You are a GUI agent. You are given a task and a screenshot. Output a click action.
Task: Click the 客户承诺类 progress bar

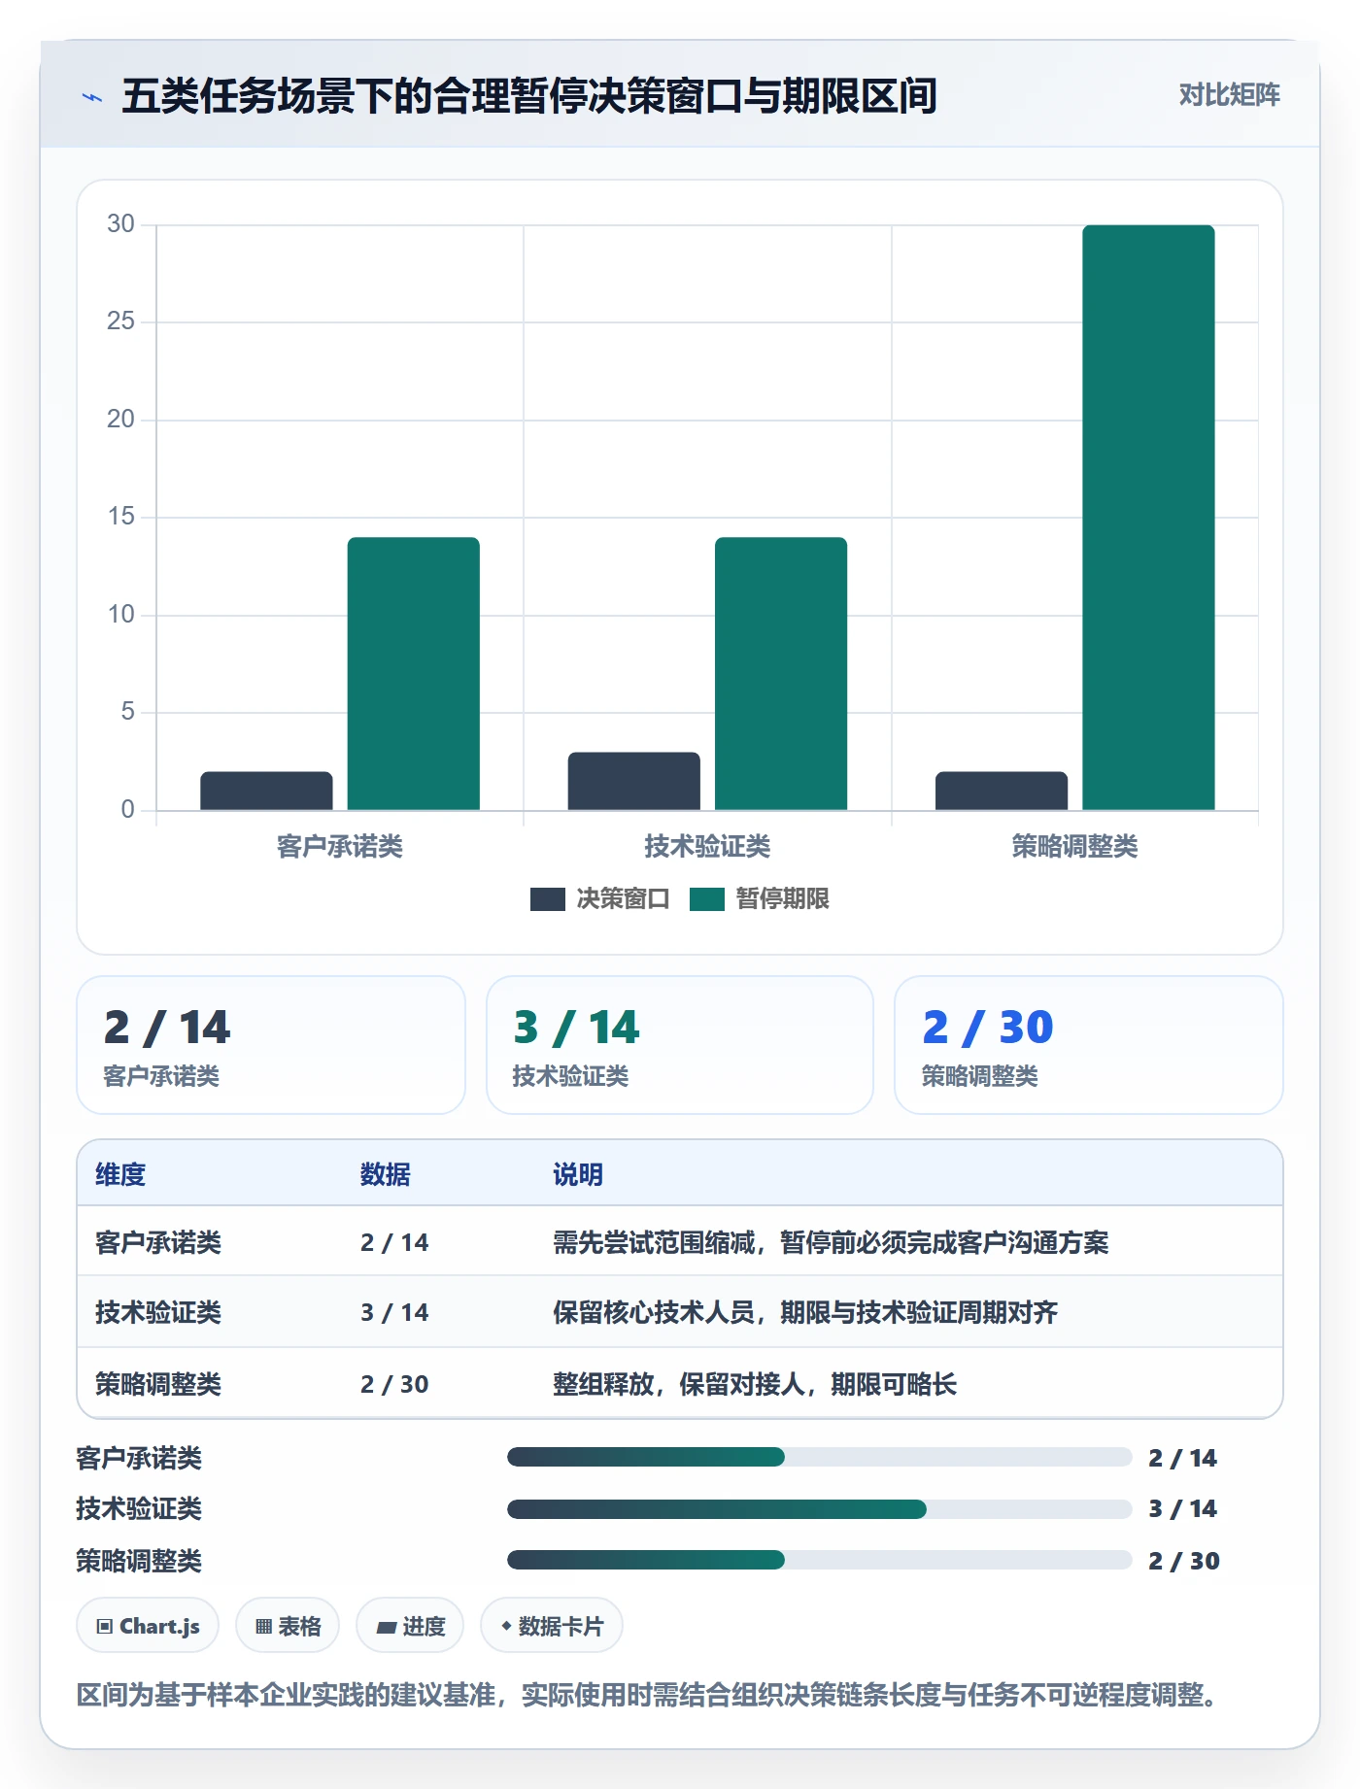click(819, 1457)
